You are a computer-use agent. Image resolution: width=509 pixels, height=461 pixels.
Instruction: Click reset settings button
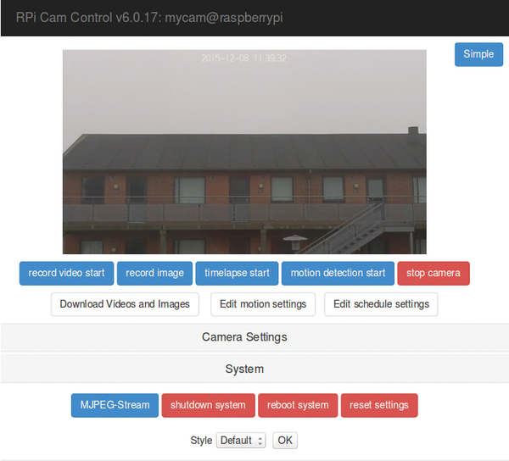click(379, 405)
